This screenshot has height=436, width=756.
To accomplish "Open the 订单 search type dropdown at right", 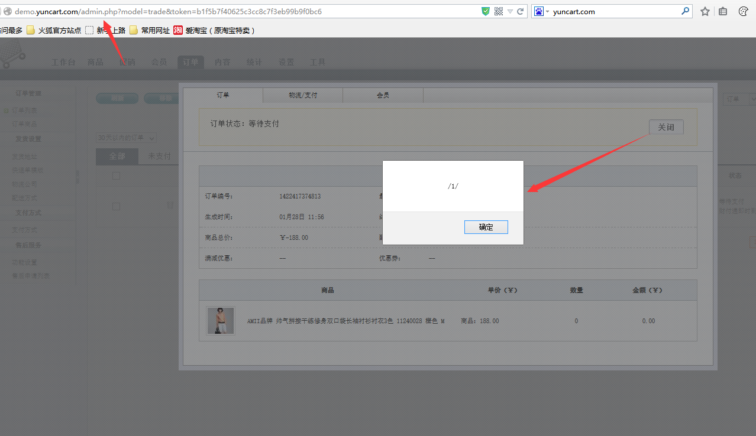I will point(739,99).
